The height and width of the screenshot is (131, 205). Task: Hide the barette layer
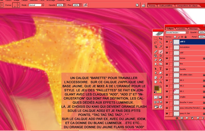tap(167, 69)
